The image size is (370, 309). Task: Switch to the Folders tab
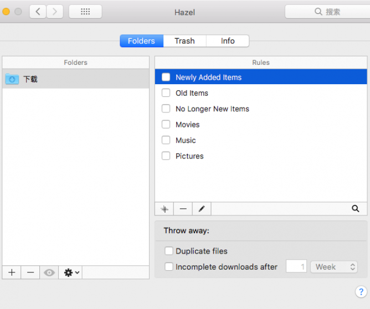pos(141,41)
